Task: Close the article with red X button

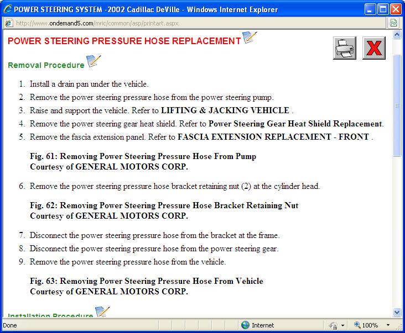Action: tap(374, 48)
